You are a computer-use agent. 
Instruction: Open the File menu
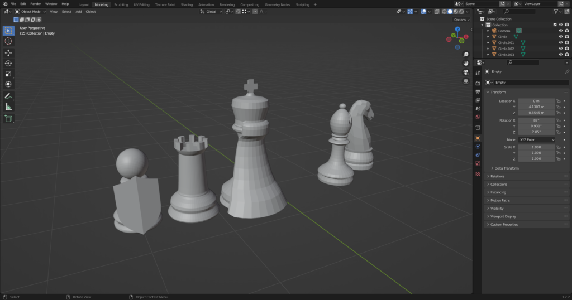(13, 4)
